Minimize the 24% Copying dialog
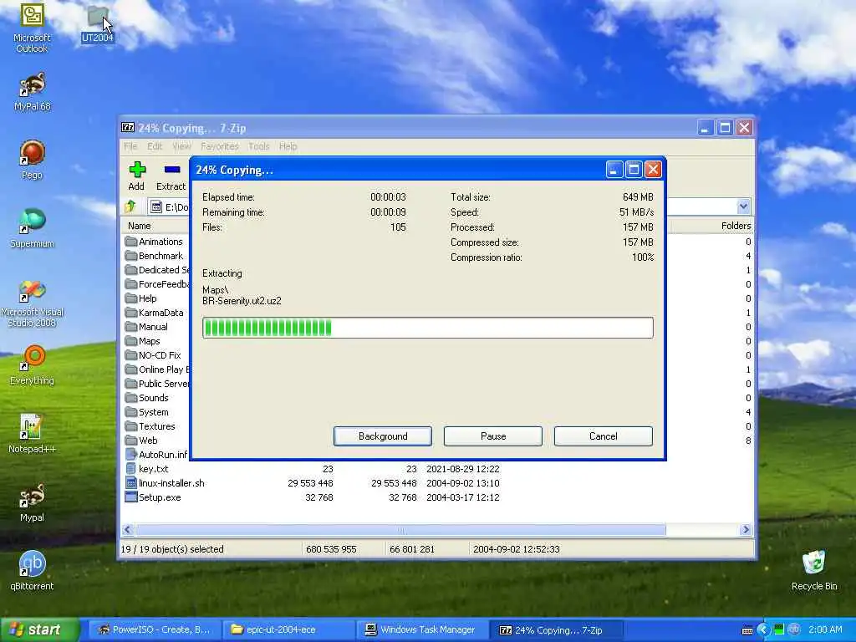 tap(614, 170)
